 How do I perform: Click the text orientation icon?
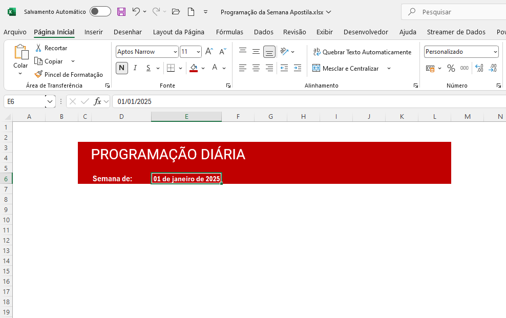coord(284,51)
